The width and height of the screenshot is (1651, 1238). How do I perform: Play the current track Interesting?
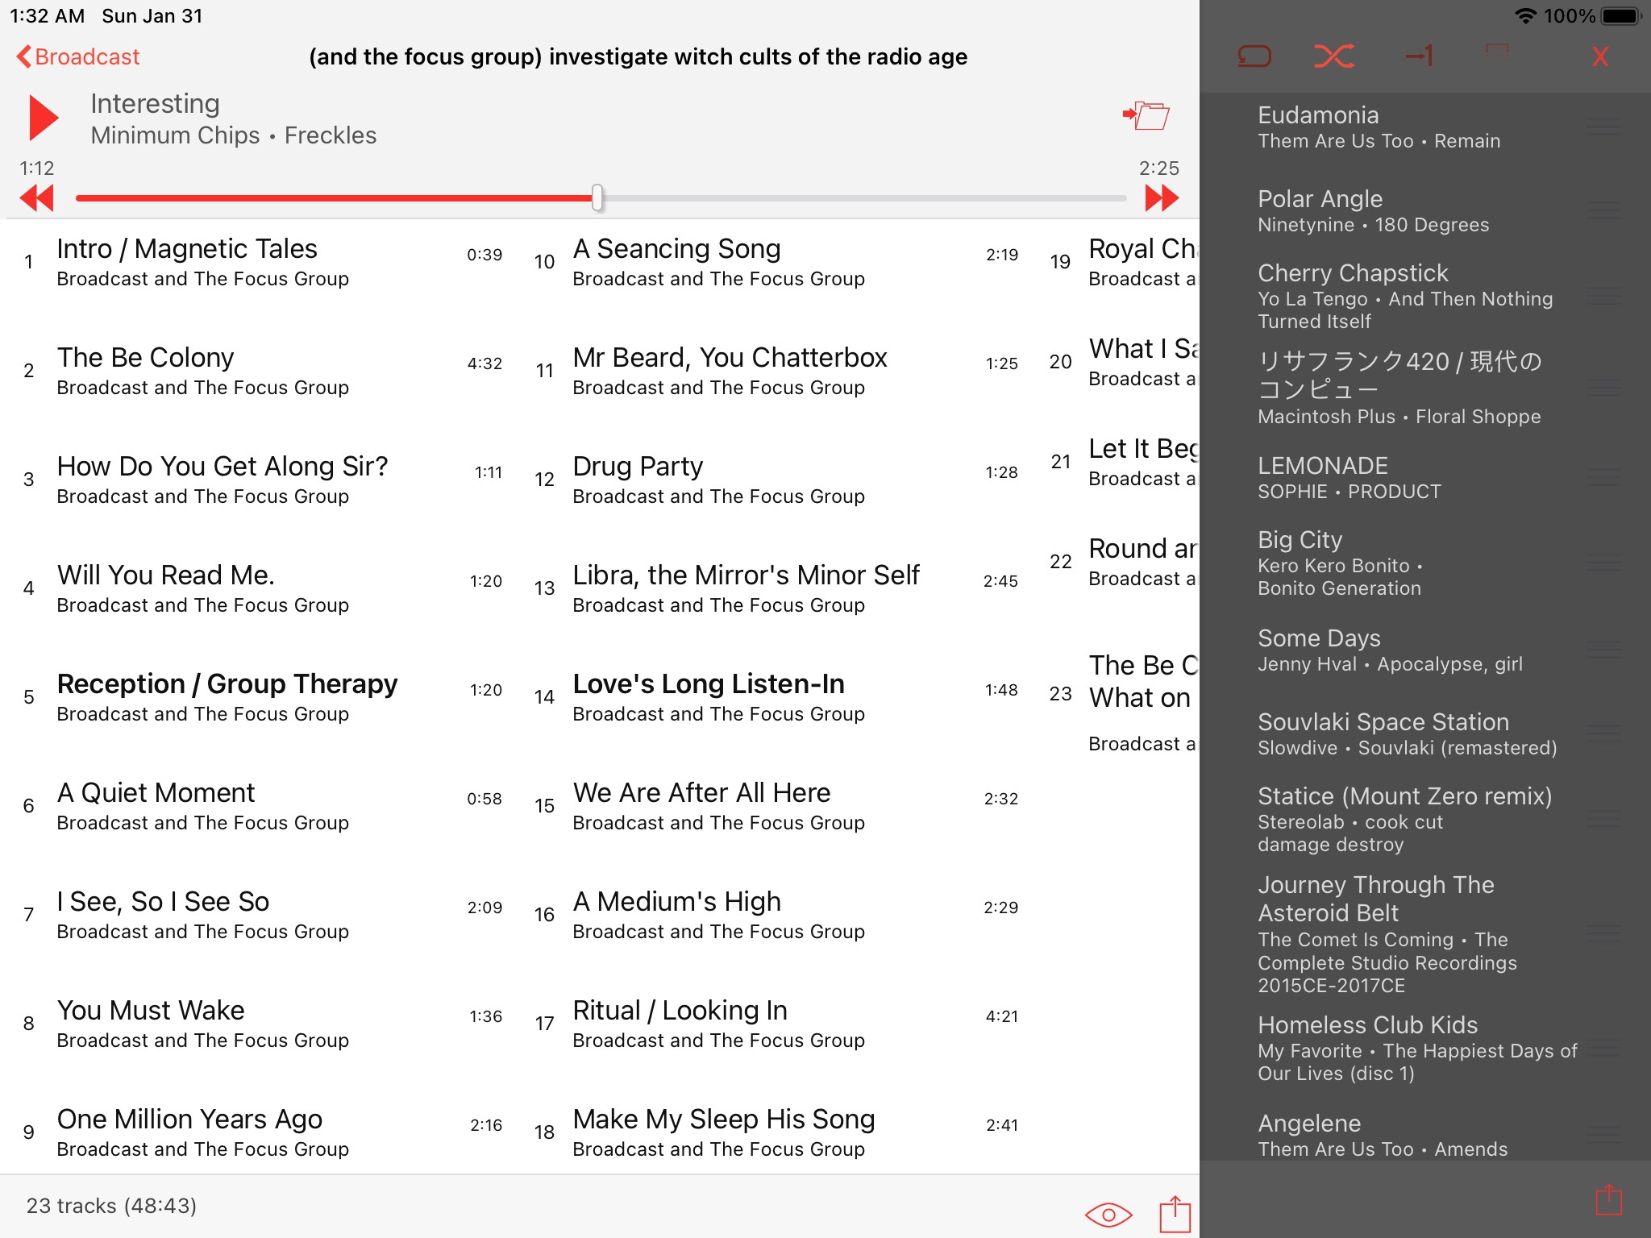point(44,118)
